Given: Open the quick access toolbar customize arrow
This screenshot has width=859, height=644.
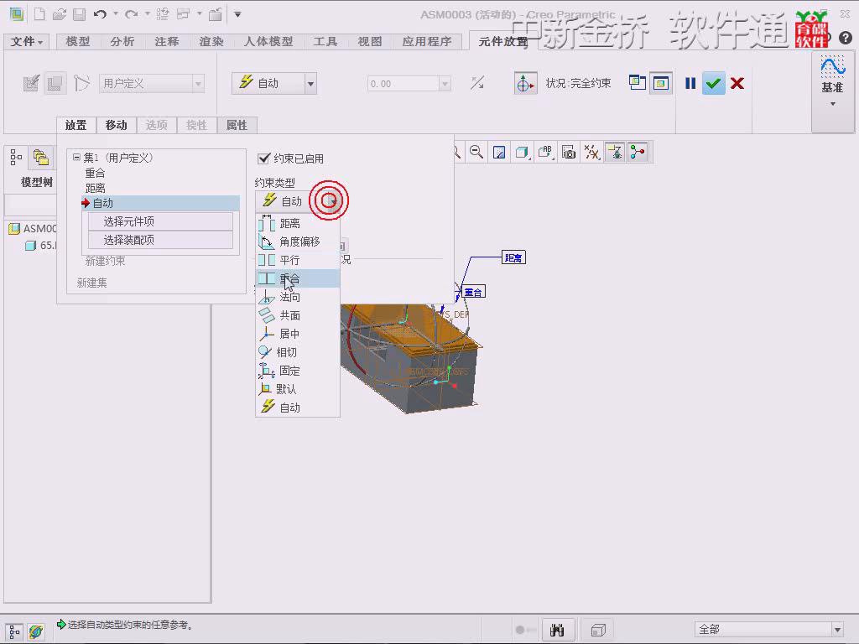Looking at the screenshot, I should [x=237, y=14].
